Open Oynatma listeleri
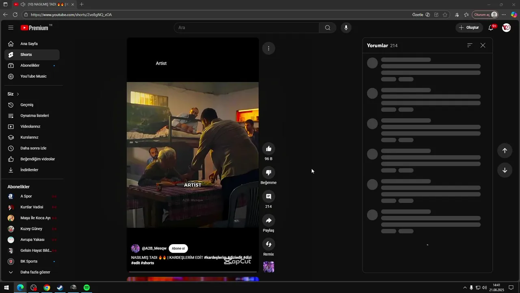Viewport: 520px width, 293px height. (x=32, y=116)
